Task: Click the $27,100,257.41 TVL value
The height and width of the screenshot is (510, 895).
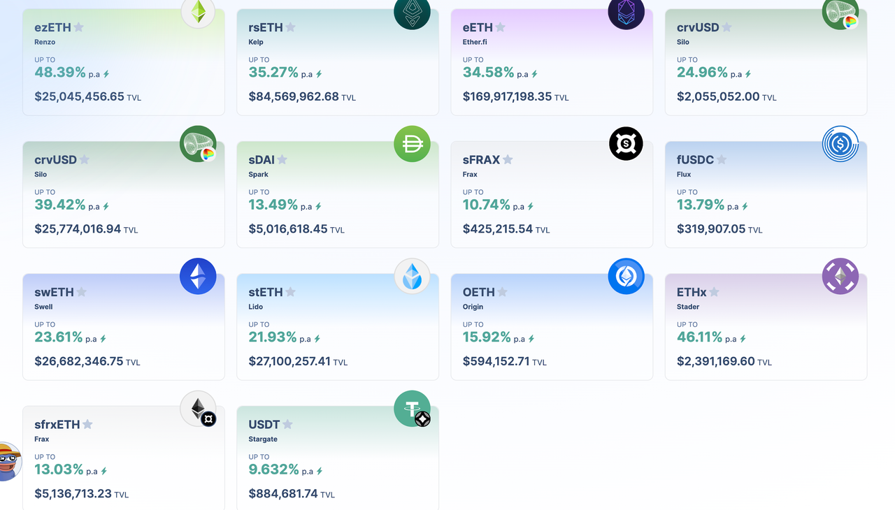Action: (289, 361)
